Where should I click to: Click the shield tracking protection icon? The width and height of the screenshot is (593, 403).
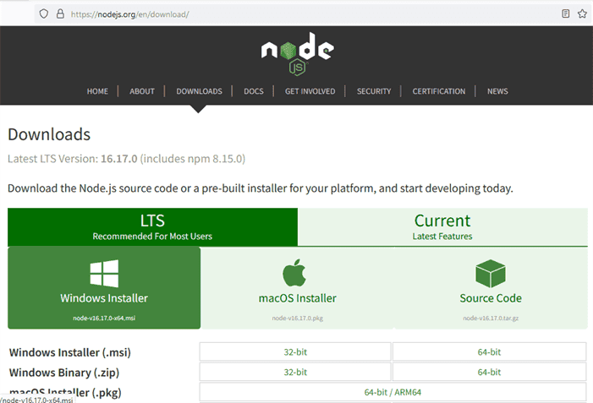[x=44, y=14]
